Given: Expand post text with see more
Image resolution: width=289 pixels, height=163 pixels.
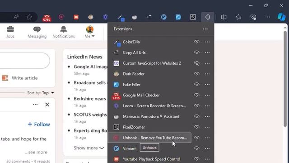Looking at the screenshot, I should (37, 152).
